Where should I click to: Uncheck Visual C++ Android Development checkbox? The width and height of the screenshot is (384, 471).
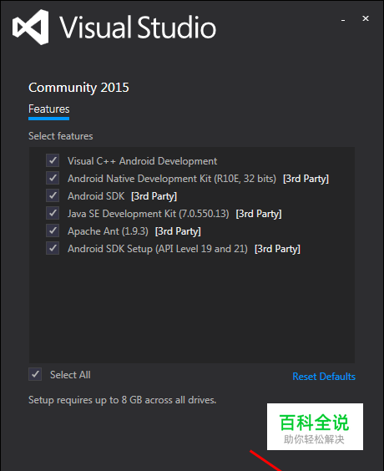53,160
